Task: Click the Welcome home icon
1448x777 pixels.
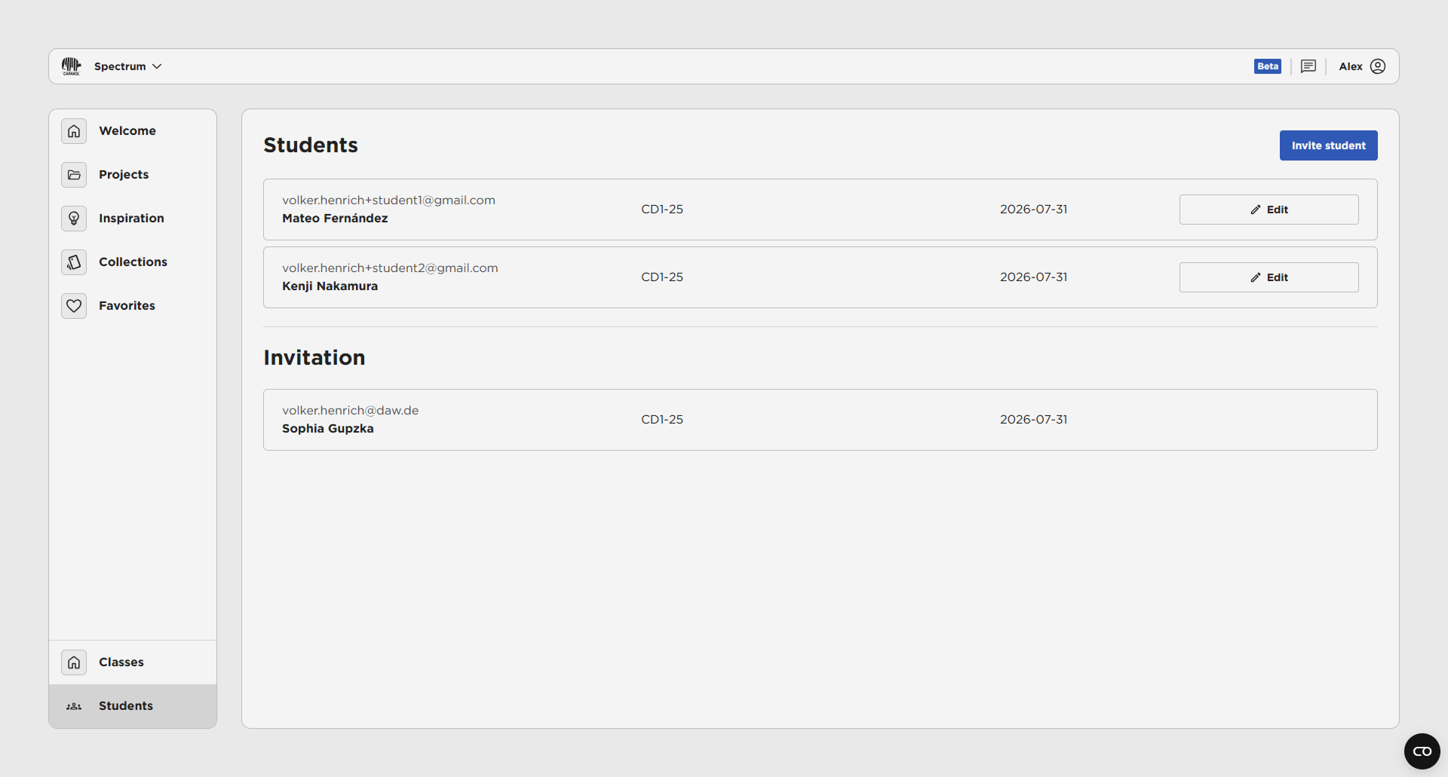Action: click(74, 131)
